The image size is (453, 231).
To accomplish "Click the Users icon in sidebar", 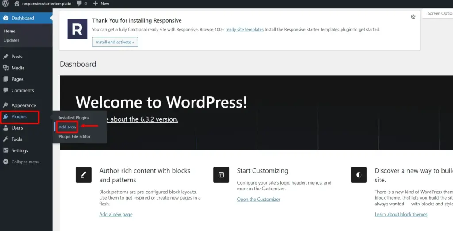I will click(6, 128).
